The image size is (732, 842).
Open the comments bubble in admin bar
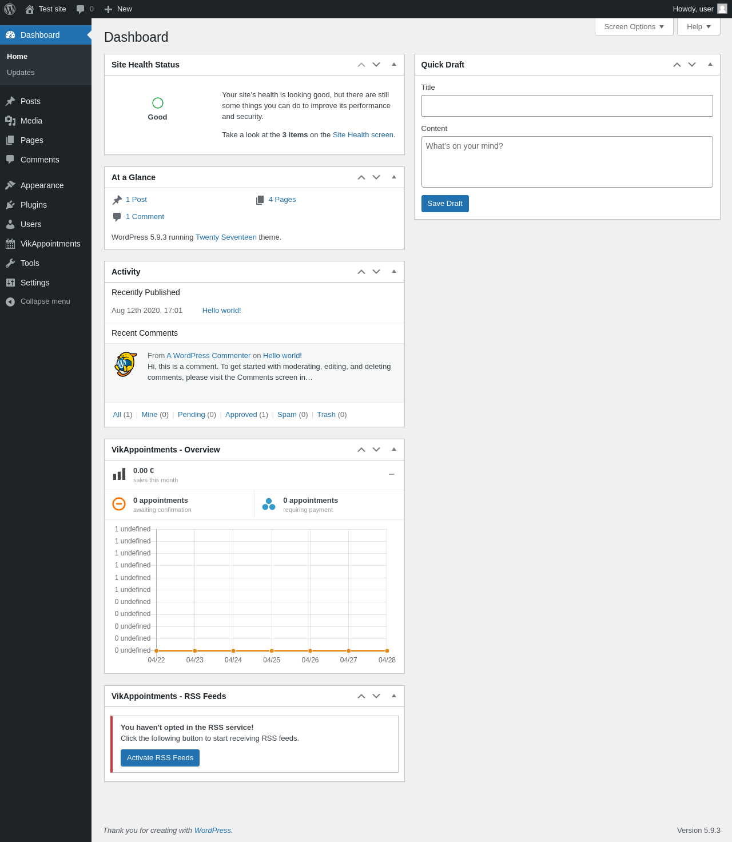click(x=80, y=9)
